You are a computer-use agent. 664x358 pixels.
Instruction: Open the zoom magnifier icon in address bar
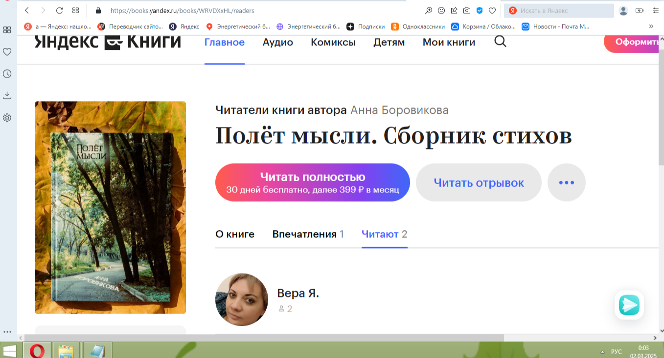tap(429, 10)
